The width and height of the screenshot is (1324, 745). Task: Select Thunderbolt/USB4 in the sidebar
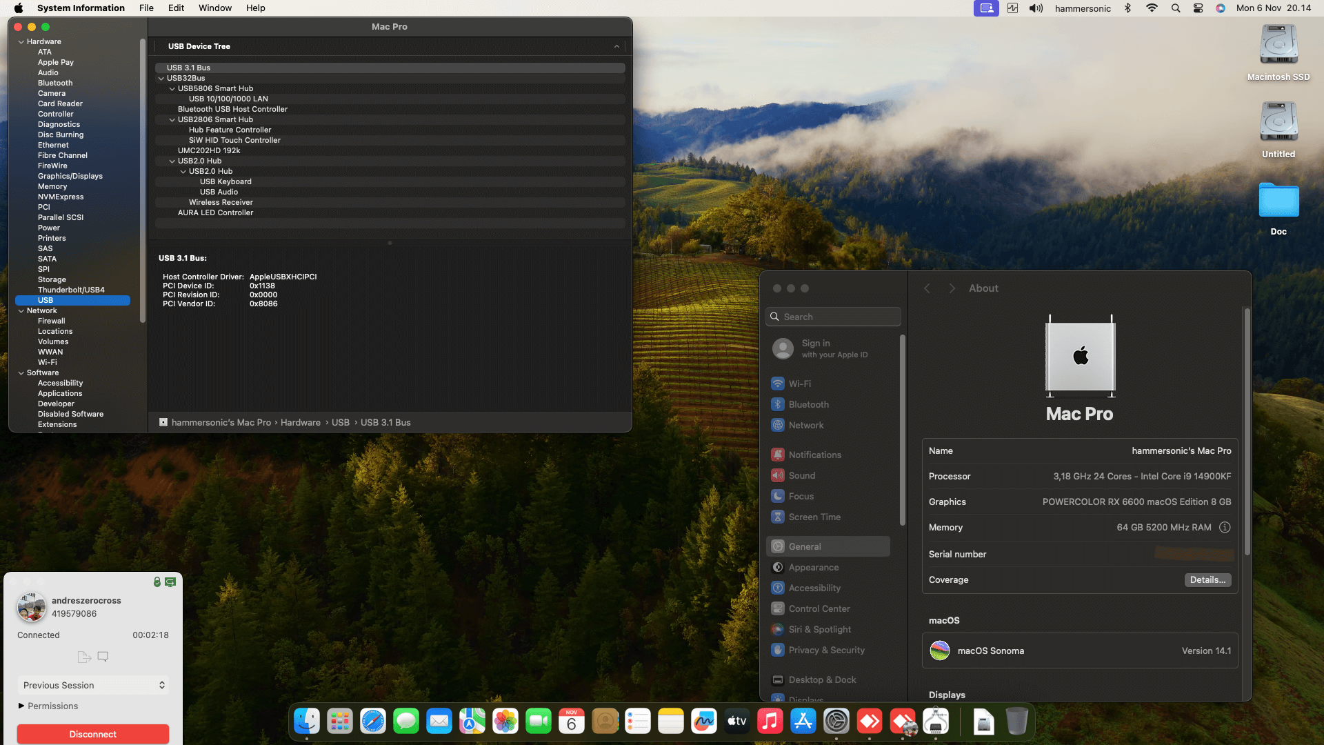point(71,290)
